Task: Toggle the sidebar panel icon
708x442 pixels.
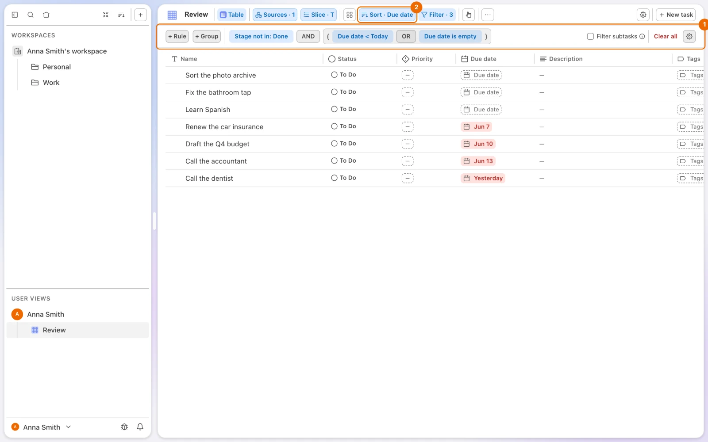Action: coord(15,15)
